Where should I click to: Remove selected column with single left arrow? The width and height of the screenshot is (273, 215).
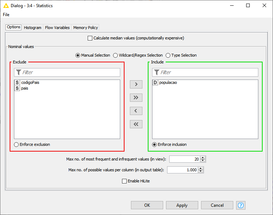click(x=136, y=111)
